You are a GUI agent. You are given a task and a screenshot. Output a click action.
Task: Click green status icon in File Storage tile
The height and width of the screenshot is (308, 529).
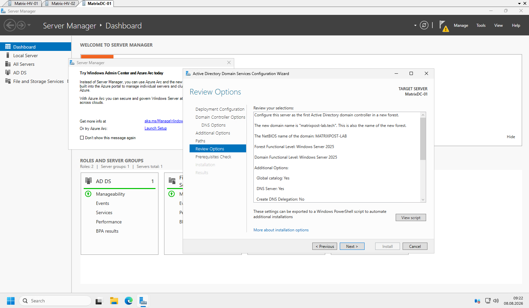(172, 194)
